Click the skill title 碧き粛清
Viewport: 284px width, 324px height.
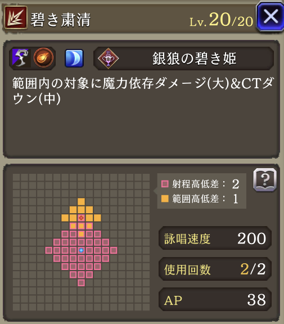coord(60,20)
